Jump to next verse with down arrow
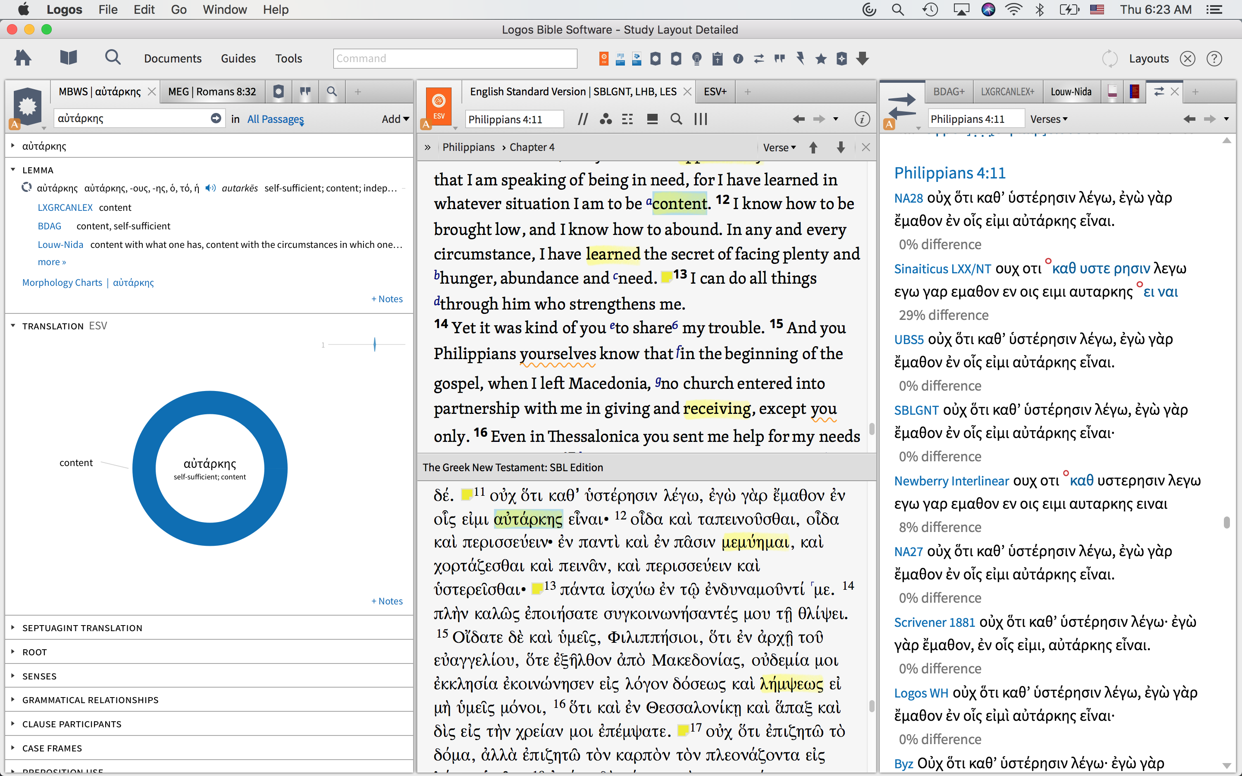Viewport: 1242px width, 776px height. (x=841, y=148)
